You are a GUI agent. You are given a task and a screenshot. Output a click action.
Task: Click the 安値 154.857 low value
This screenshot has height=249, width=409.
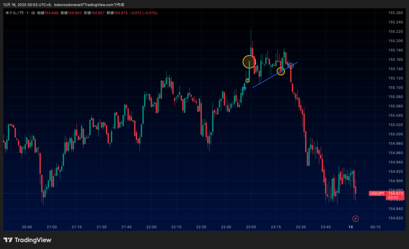pos(94,13)
